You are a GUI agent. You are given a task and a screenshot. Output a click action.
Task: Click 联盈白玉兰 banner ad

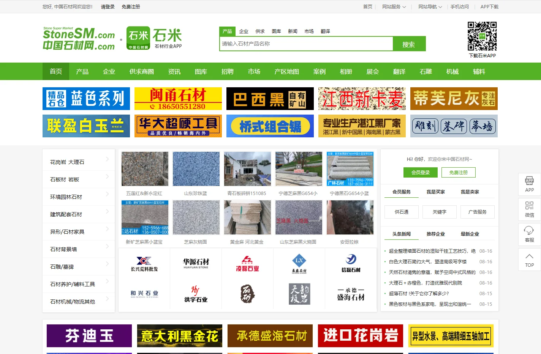[86, 126]
